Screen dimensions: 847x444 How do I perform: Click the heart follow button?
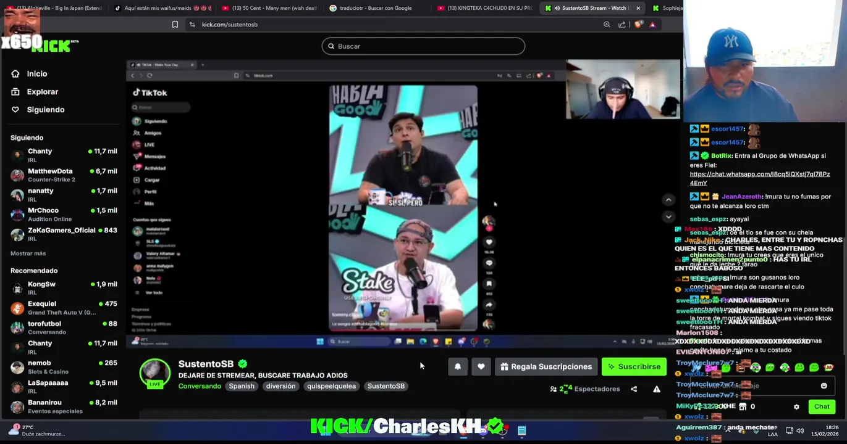481,367
